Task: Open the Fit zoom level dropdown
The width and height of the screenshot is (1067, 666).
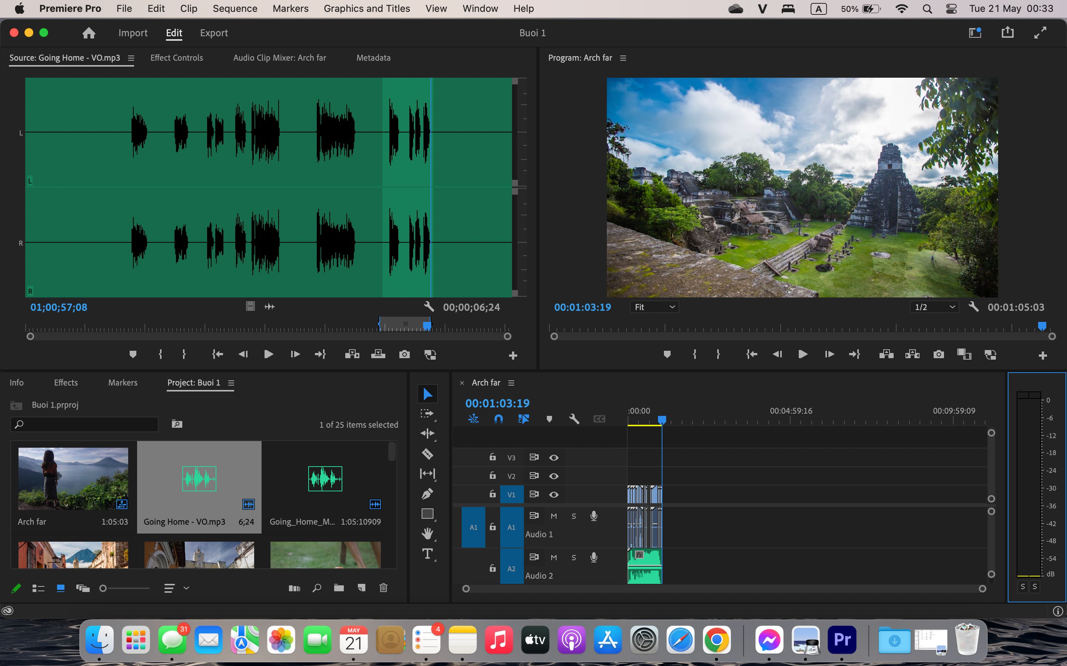Action: [654, 307]
